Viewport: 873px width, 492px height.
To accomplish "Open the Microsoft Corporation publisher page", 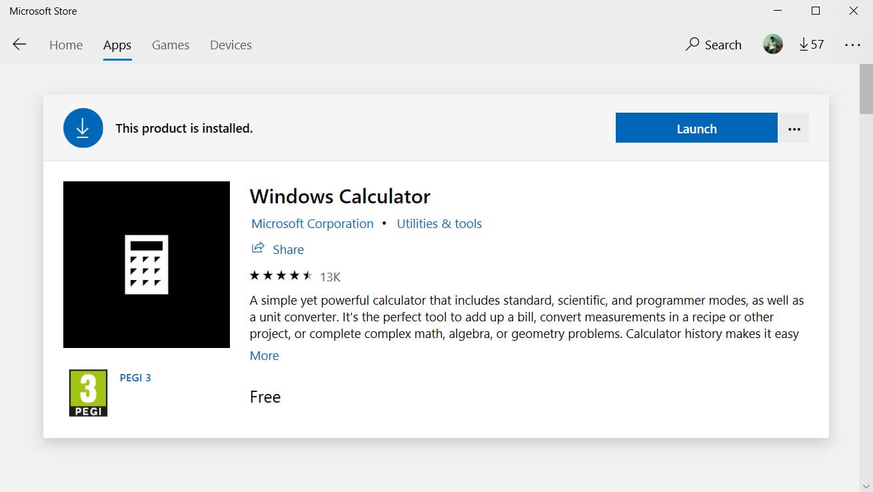I will point(312,223).
